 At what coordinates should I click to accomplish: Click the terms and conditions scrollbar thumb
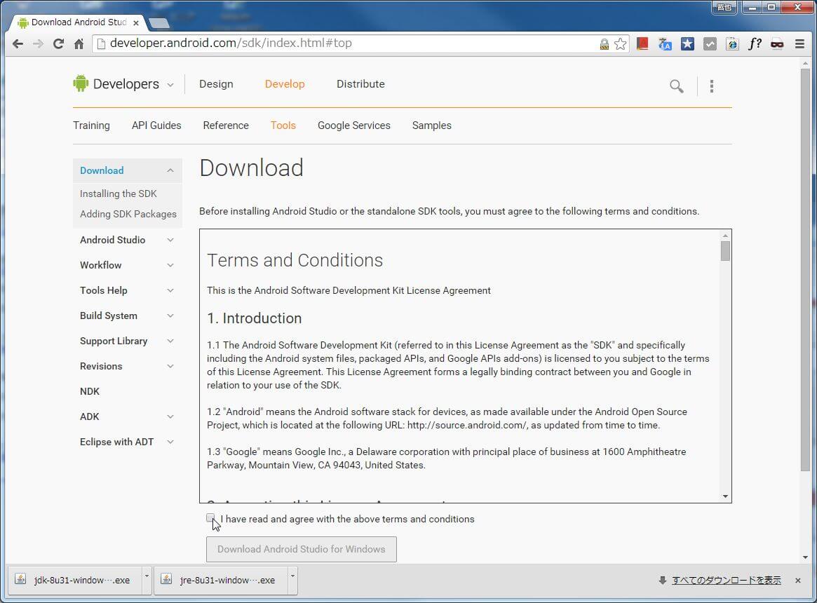click(725, 251)
